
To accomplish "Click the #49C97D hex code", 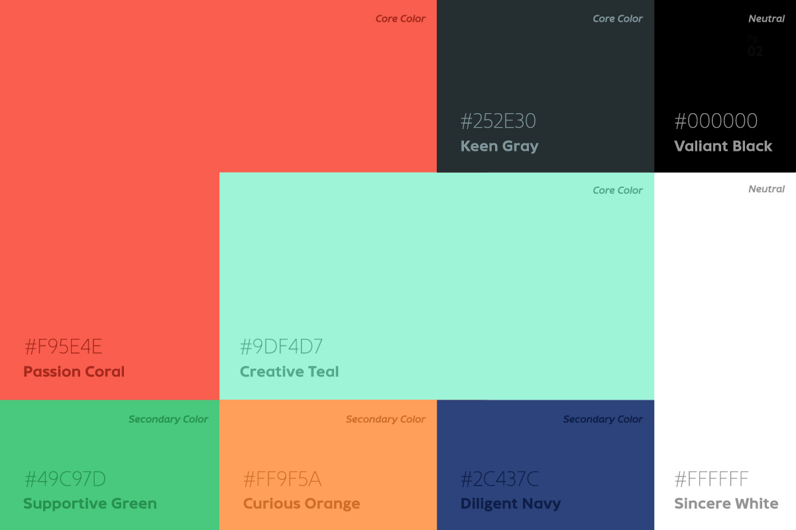I will pos(65,479).
